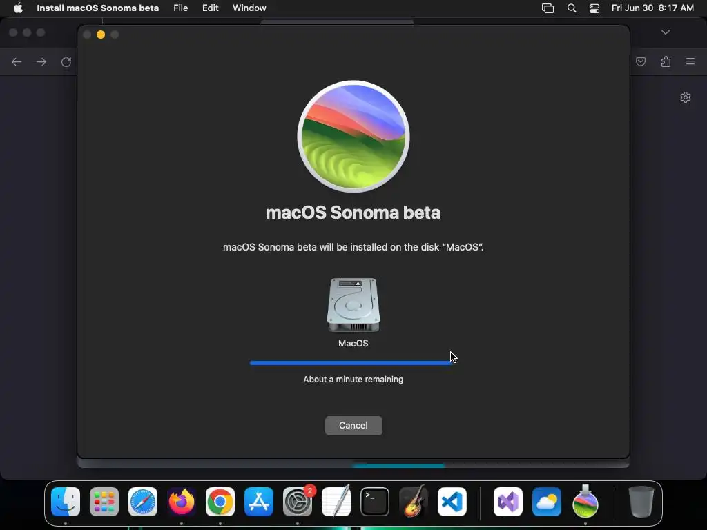The image size is (707, 530).
Task: Open TextEdit from the Dock
Action: pos(336,501)
